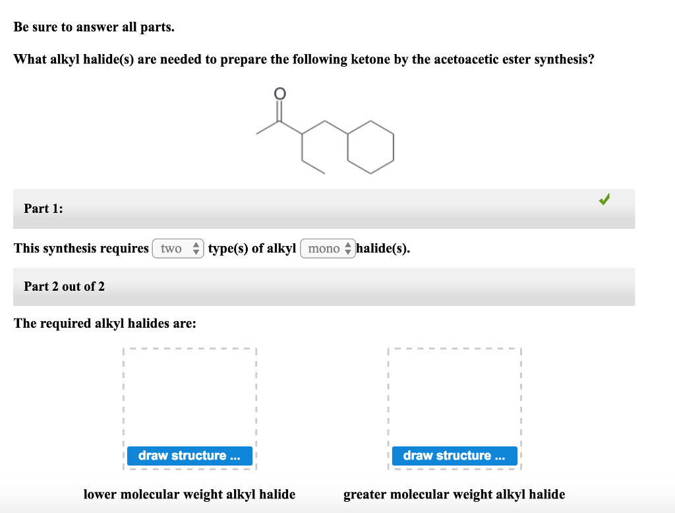675x513 pixels.
Task: Click 'draw structure' for the lower weight halide
Action: (190, 456)
